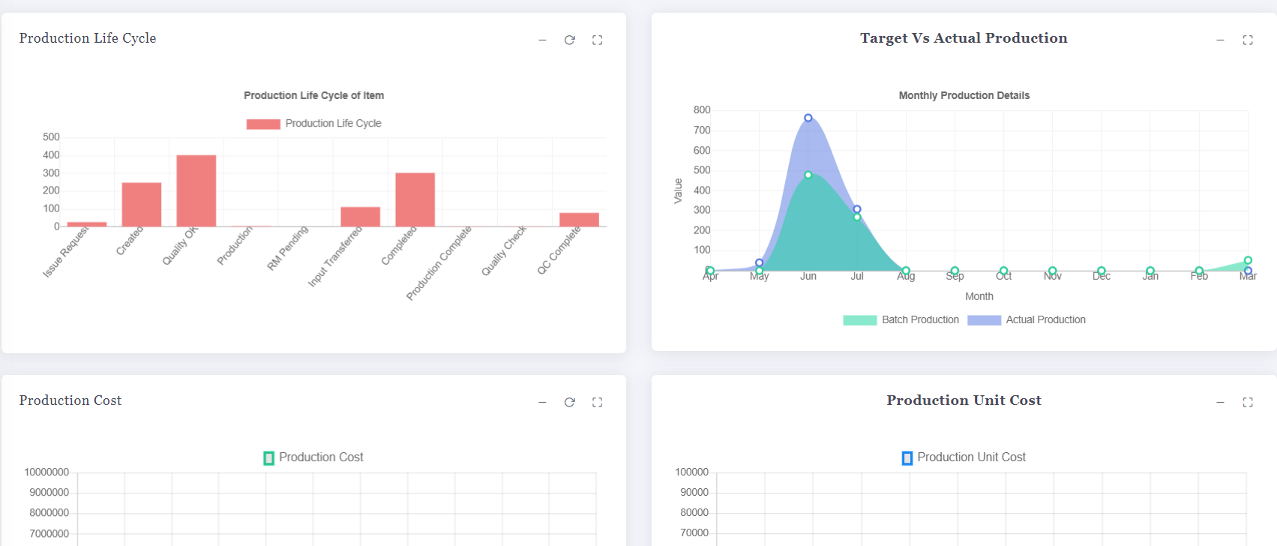Click the Production Life Cycle card title
Screen dimensions: 1277x546
pyautogui.click(x=88, y=38)
